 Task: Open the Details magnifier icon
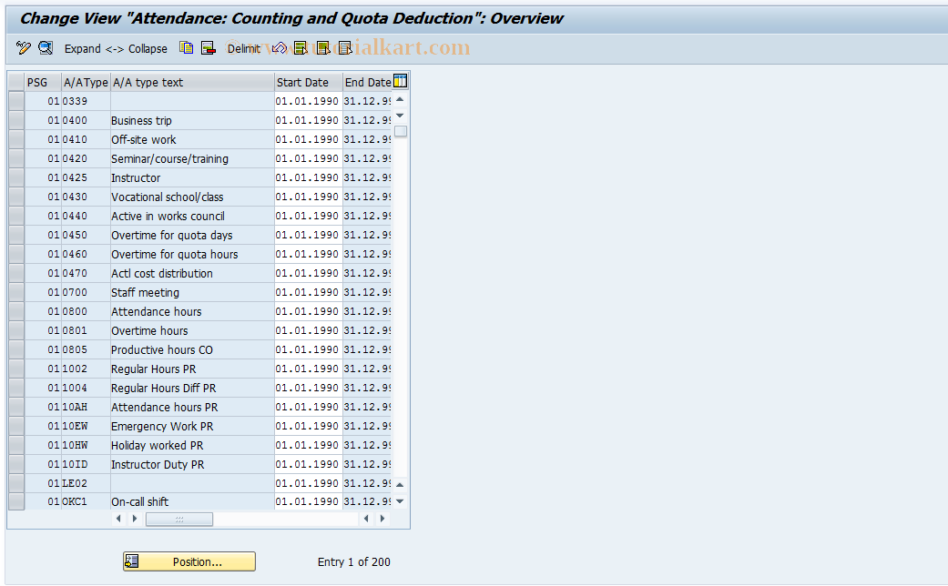46,48
